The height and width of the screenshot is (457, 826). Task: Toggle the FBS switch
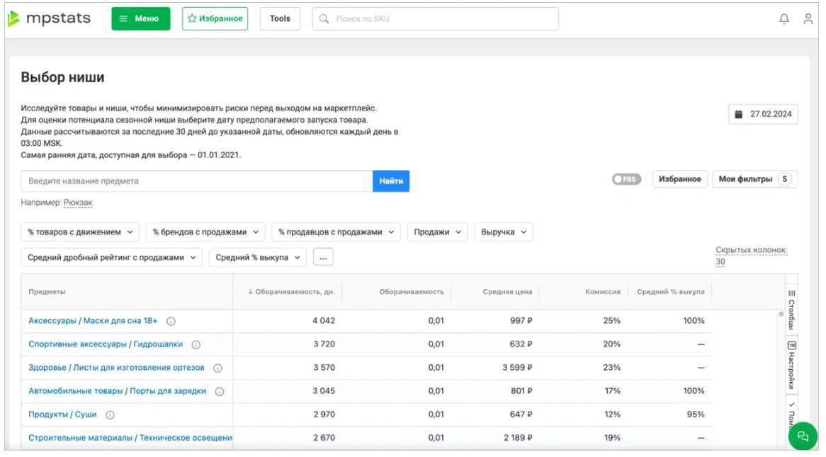pos(626,179)
